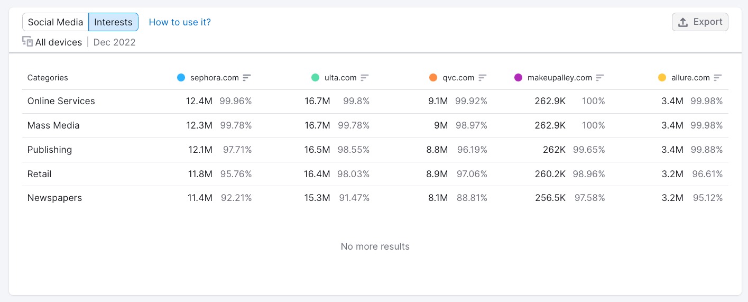Click the allure.com header label
The height and width of the screenshot is (302, 748).
[690, 78]
